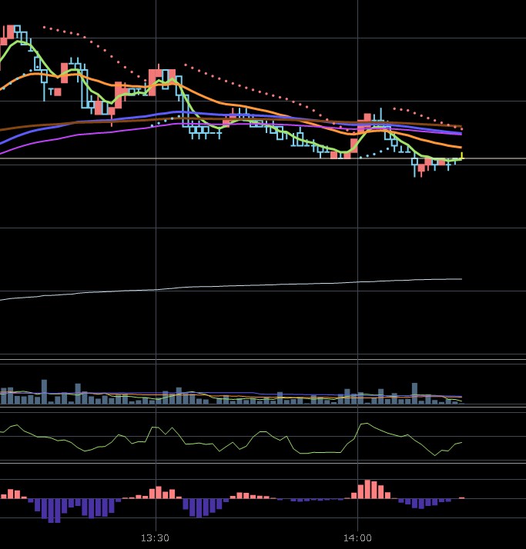Image resolution: width=526 pixels, height=549 pixels.
Task: Click the tall volume bar after 14:00
Action: click(x=414, y=393)
